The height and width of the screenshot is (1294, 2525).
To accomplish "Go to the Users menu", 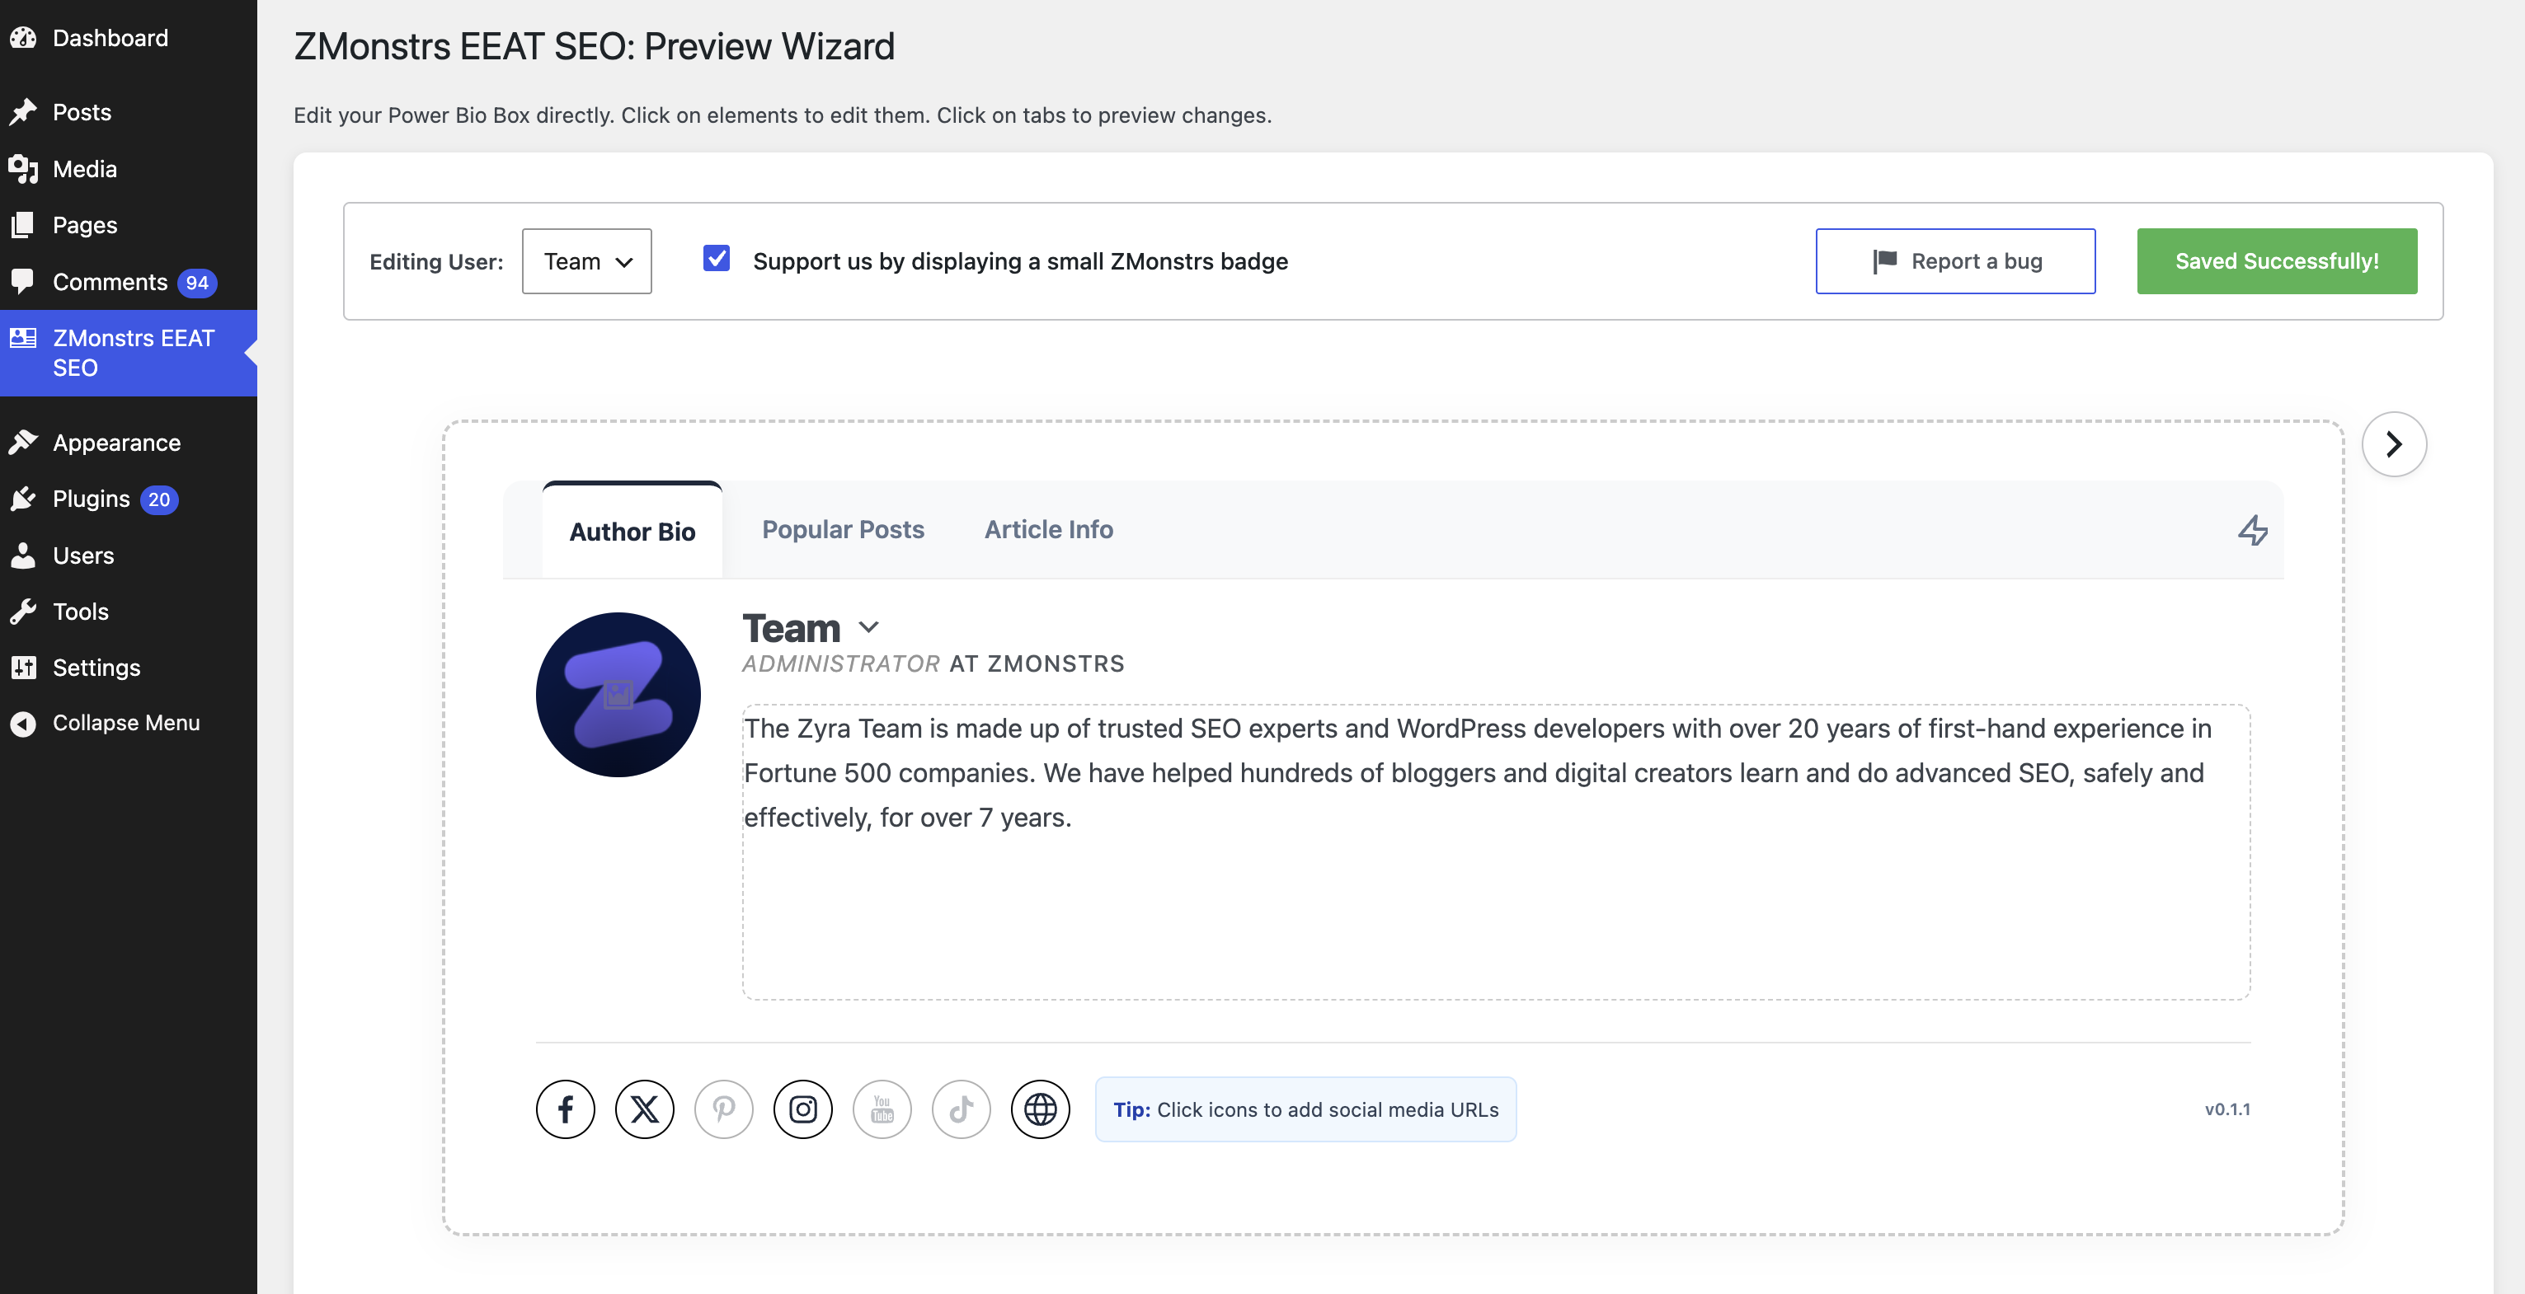I will 129,556.
